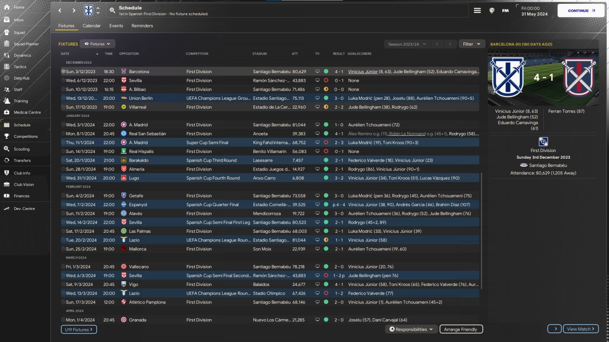Screen dimensions: 609x342
Task: Switch to the Calendar tab
Action: point(91,26)
